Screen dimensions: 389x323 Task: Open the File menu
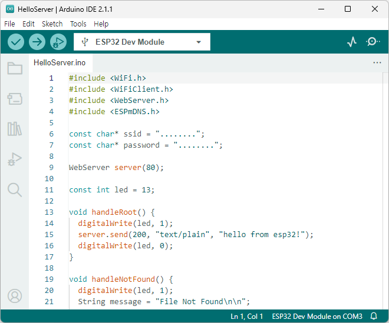9,24
